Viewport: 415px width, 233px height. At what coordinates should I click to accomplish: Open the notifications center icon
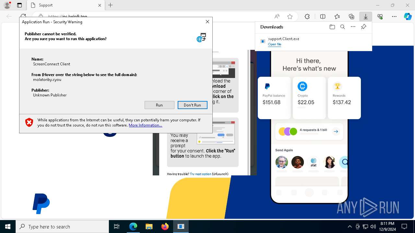404,227
